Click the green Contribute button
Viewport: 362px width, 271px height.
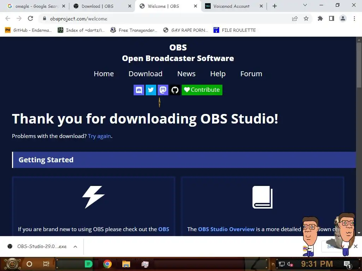click(x=202, y=90)
